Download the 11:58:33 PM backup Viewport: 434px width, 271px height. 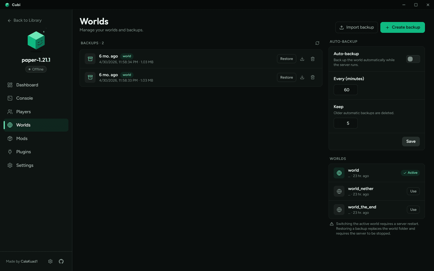coord(302,77)
